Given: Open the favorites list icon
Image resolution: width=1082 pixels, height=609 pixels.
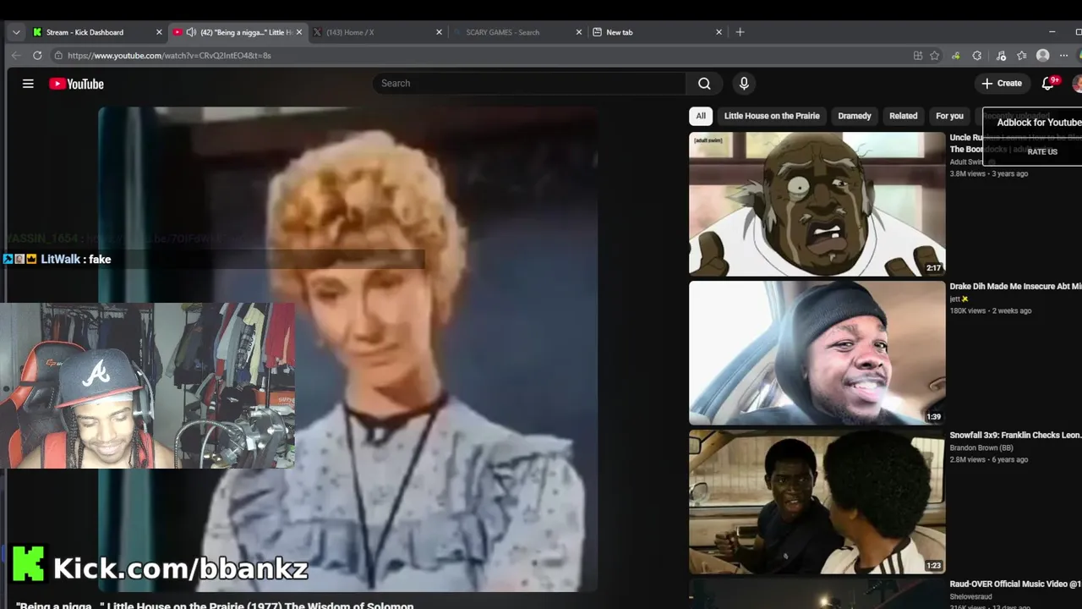Looking at the screenshot, I should (x=1022, y=55).
